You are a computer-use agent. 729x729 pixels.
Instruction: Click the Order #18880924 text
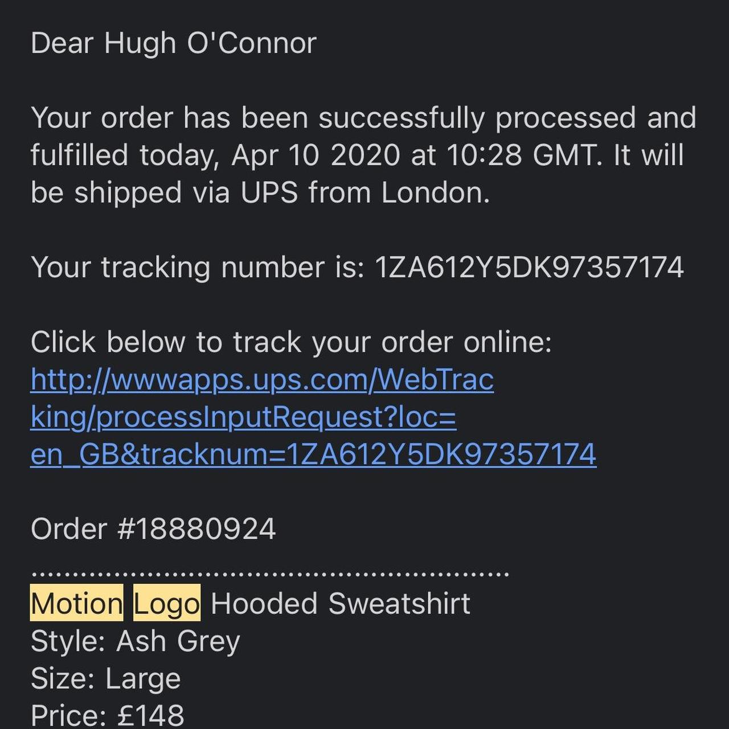[153, 529]
